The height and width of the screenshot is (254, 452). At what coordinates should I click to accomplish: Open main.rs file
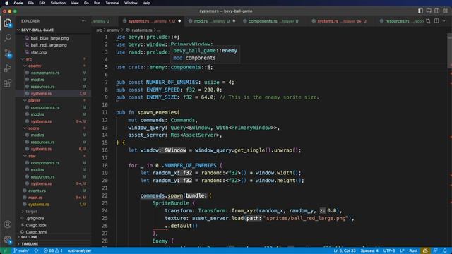tap(35, 198)
